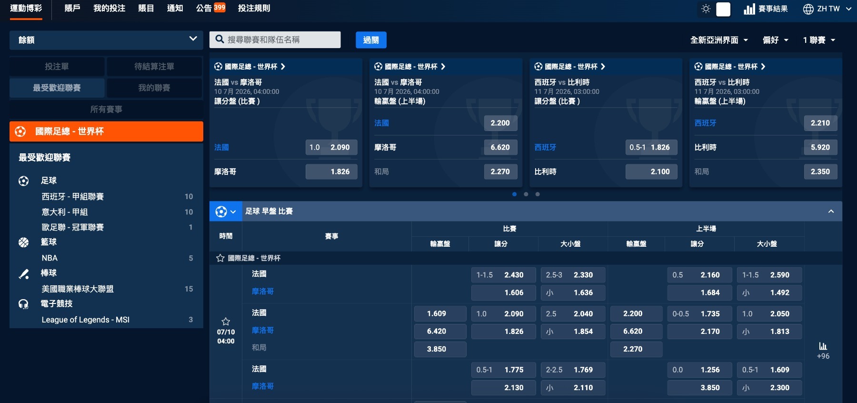Select 上半場 輸贏盤 2.270 draw odds
The image size is (857, 403).
tap(637, 349)
